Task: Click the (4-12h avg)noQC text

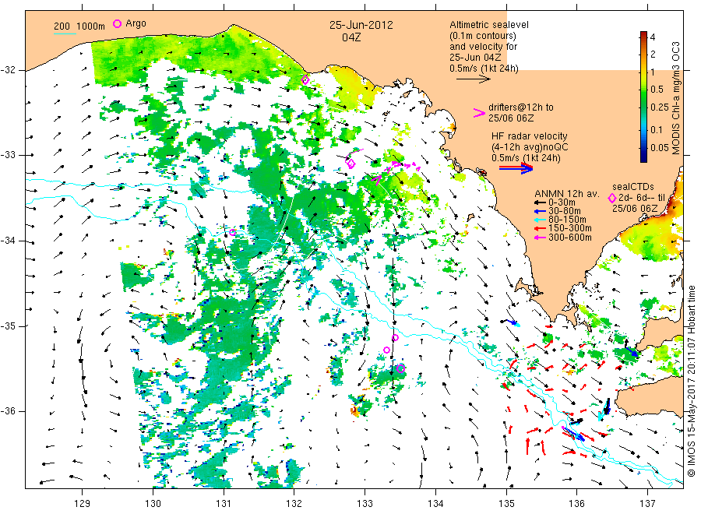Action: click(530, 147)
